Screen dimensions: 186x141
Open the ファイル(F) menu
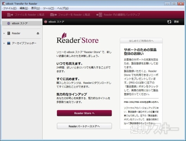(x=10, y=8)
